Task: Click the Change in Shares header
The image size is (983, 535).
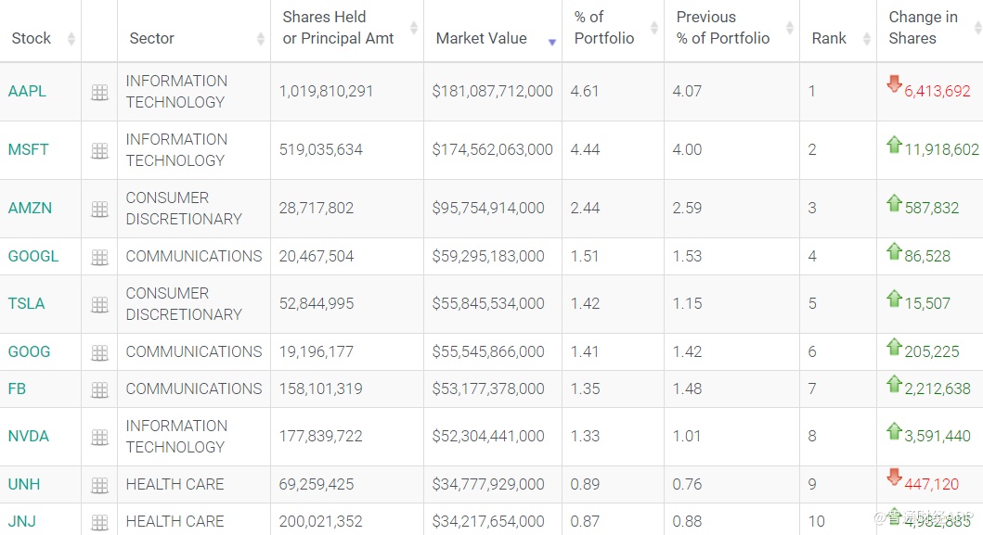Action: click(923, 28)
